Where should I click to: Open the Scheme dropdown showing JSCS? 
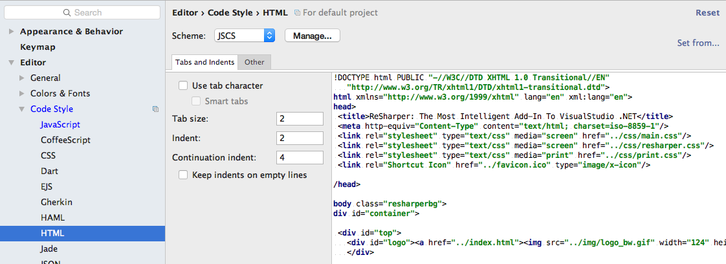point(245,36)
